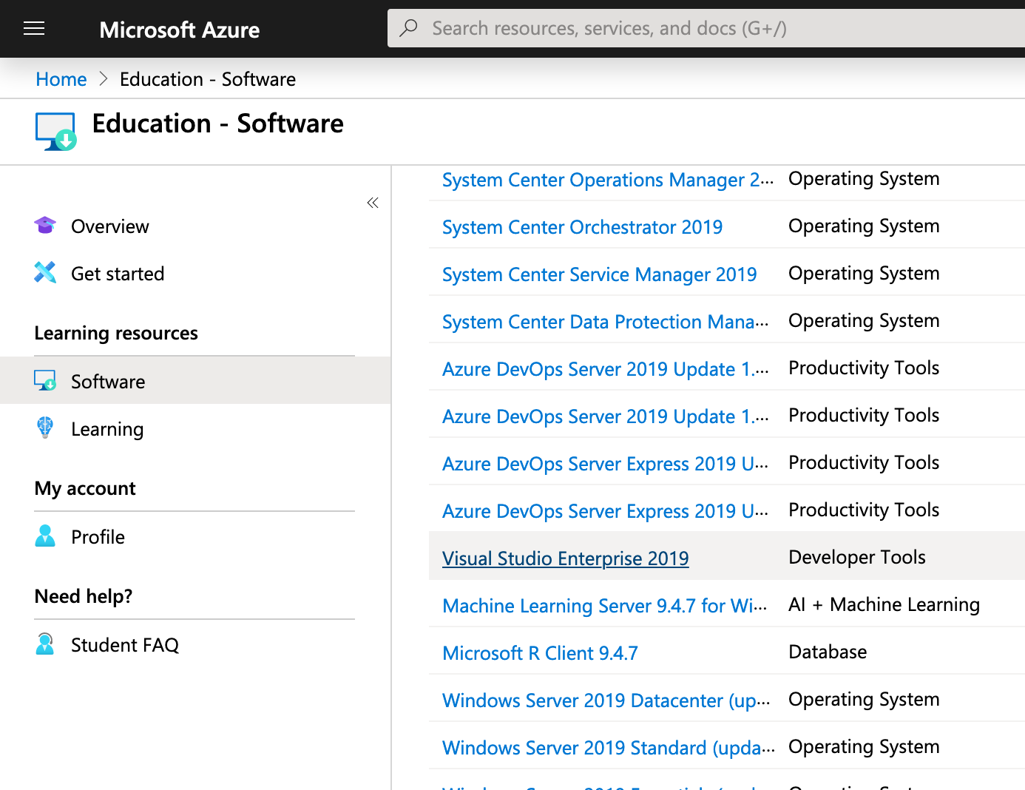This screenshot has width=1025, height=790.
Task: Click Need help? section heading
Action: pos(84,596)
